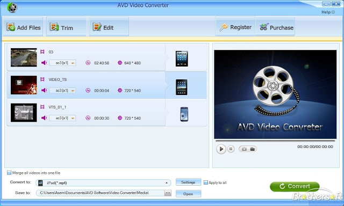Open the audio track dropdown for 03
The width and height of the screenshot is (344, 206).
(x=62, y=63)
